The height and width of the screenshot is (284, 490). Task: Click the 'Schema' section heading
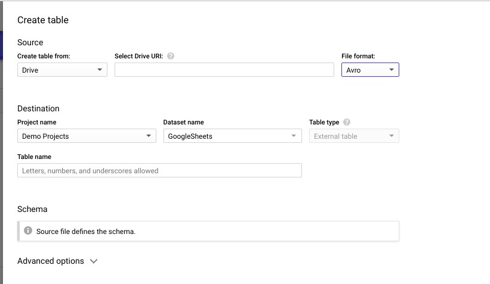pos(32,210)
